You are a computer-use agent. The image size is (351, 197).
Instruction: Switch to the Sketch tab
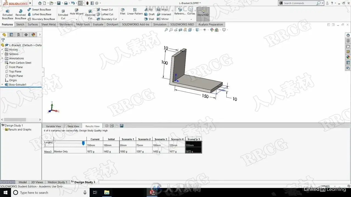coord(20,24)
